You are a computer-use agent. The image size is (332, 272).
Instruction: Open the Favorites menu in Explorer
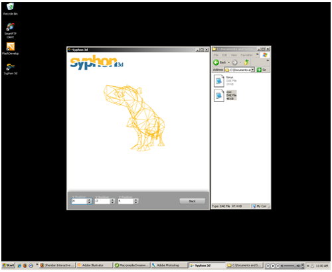coord(246,55)
